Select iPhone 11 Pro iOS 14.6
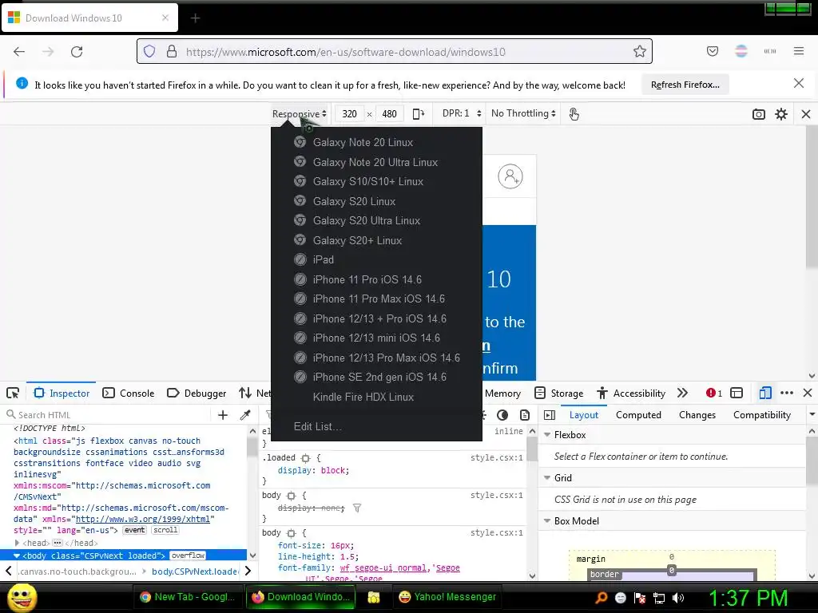The width and height of the screenshot is (818, 613). (376, 279)
